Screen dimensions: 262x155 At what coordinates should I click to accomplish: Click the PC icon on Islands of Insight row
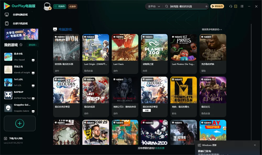(x=33, y=73)
